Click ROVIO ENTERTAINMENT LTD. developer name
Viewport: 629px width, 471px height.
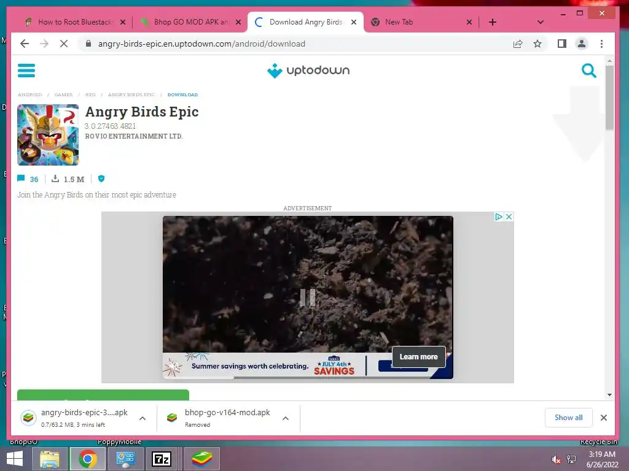[134, 136]
